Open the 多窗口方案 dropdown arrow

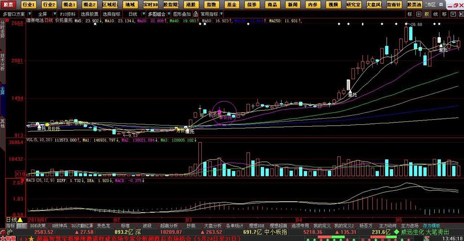click(x=31, y=14)
